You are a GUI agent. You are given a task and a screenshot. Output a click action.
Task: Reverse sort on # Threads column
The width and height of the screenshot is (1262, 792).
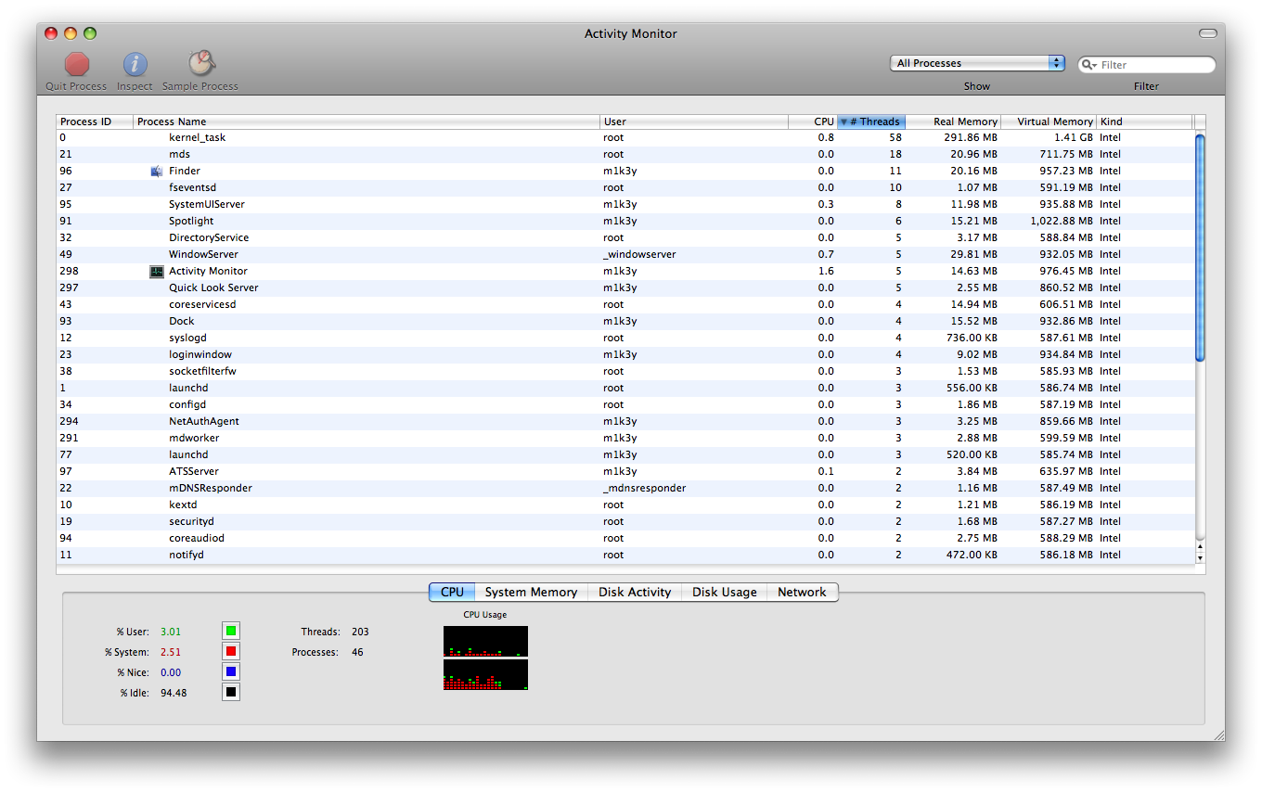(871, 121)
